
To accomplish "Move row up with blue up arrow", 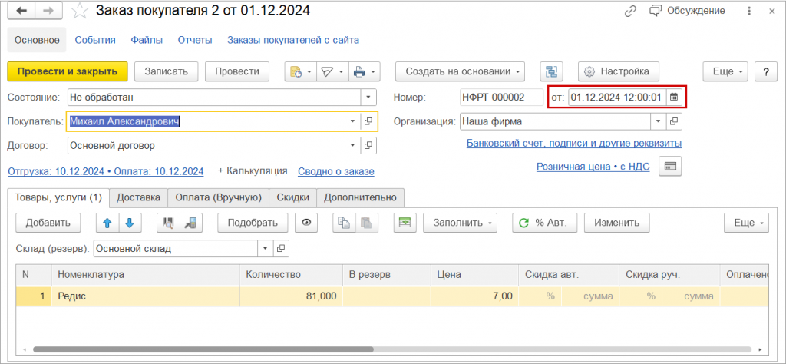I will coord(107,223).
